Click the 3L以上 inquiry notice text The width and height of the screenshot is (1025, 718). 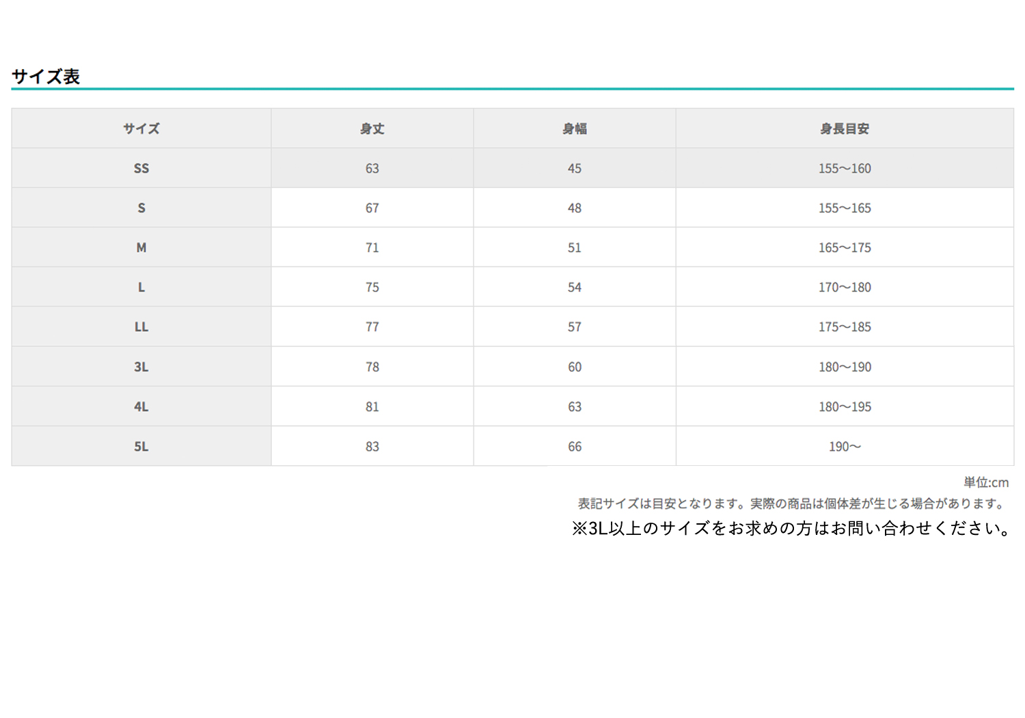[x=791, y=528]
